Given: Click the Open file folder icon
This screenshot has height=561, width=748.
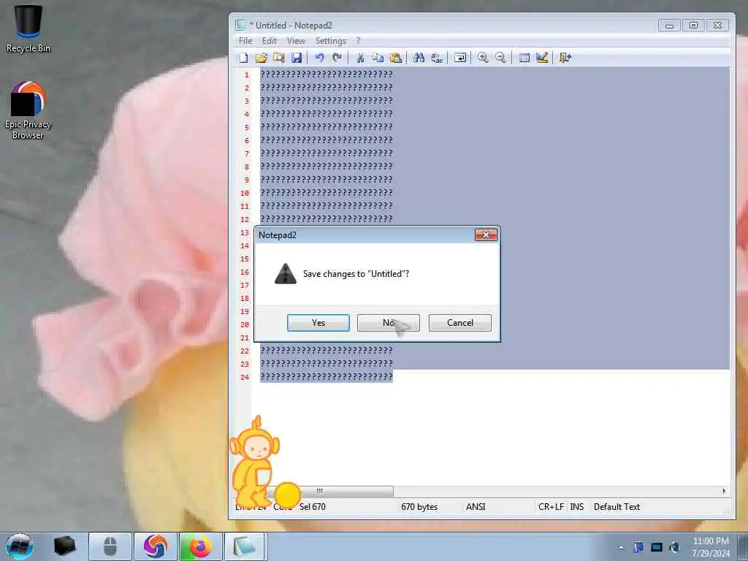Looking at the screenshot, I should pyautogui.click(x=261, y=58).
